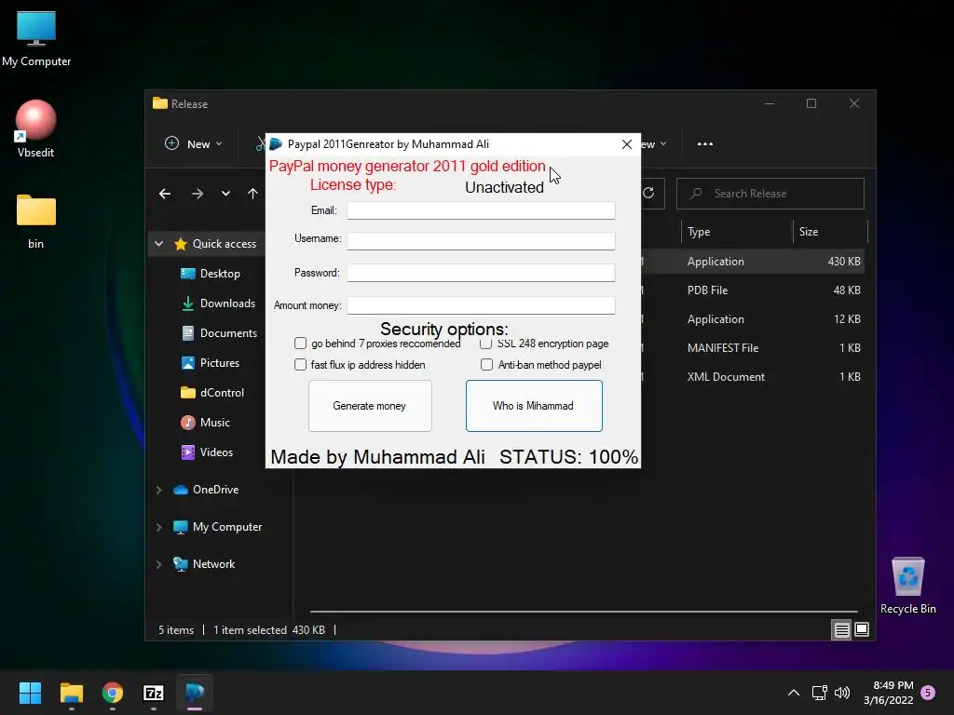Select Pictures in Quick access
Viewport: 954px width, 715px height.
point(210,363)
